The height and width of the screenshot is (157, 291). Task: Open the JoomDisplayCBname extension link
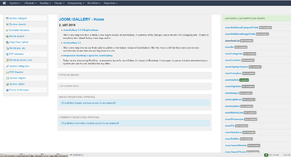(x=236, y=67)
